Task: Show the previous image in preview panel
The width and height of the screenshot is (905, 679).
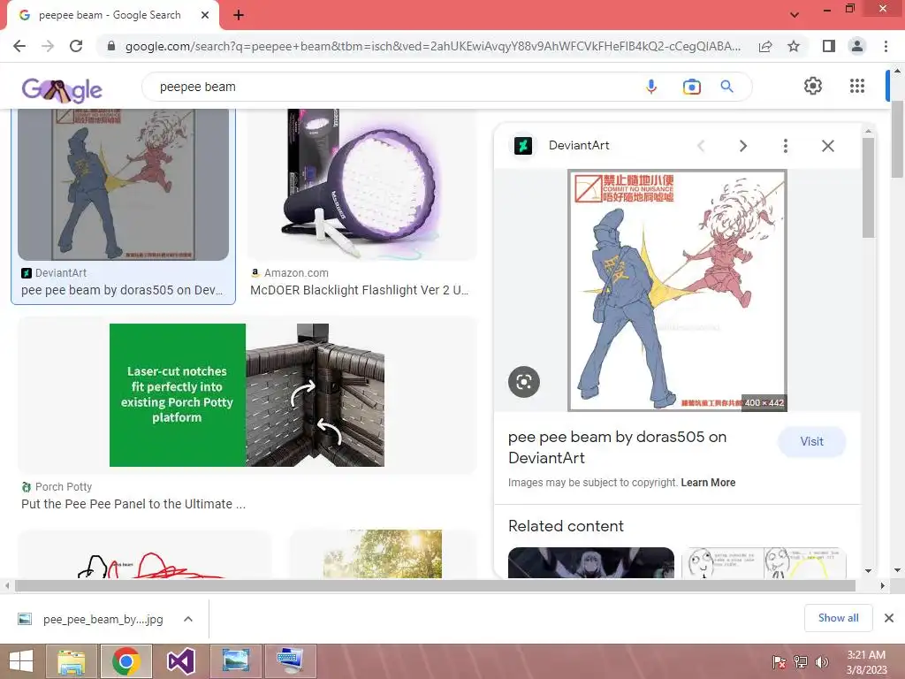Action: tap(701, 146)
